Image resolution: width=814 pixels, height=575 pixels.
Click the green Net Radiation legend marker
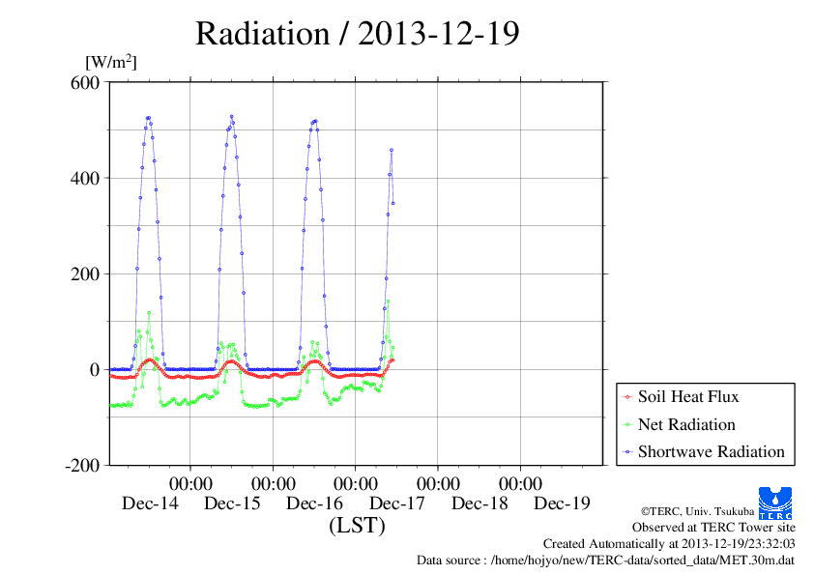pyautogui.click(x=627, y=424)
